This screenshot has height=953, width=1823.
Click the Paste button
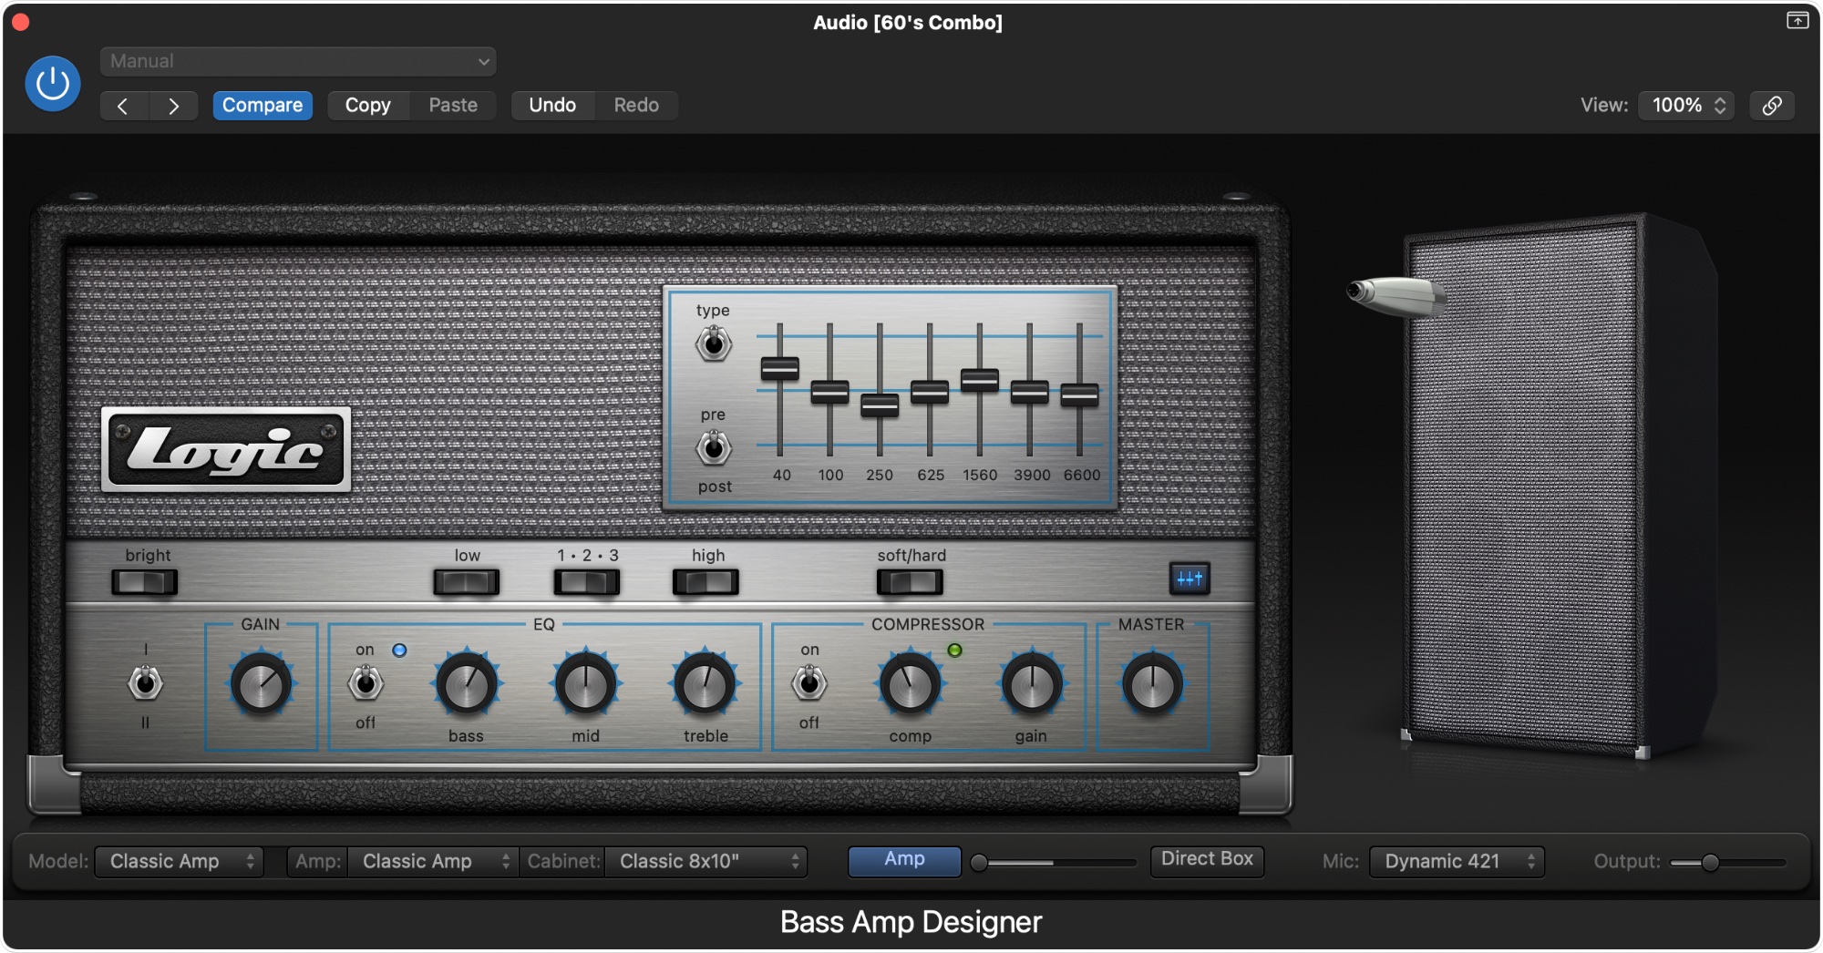tap(453, 106)
